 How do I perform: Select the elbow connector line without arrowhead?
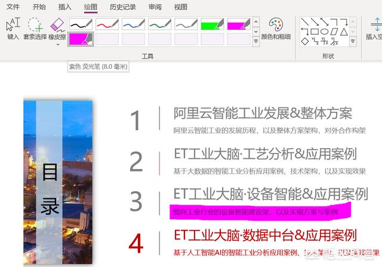click(x=334, y=22)
